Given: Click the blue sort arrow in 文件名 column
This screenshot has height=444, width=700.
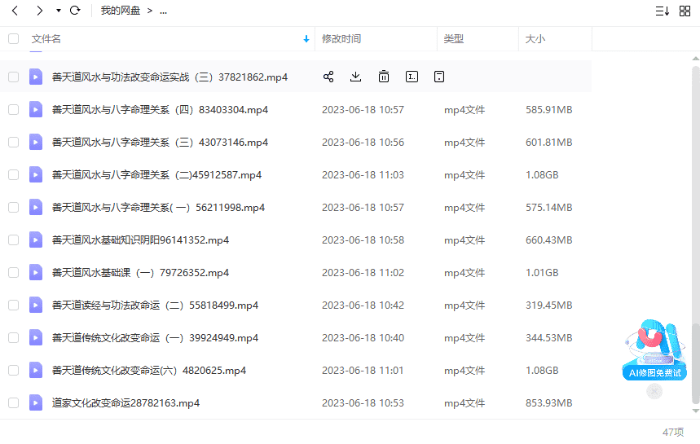Looking at the screenshot, I should coord(306,38).
